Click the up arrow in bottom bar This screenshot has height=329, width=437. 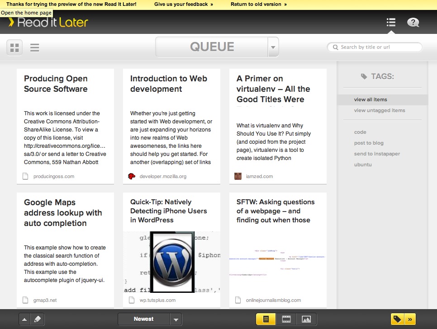pyautogui.click(x=24, y=319)
